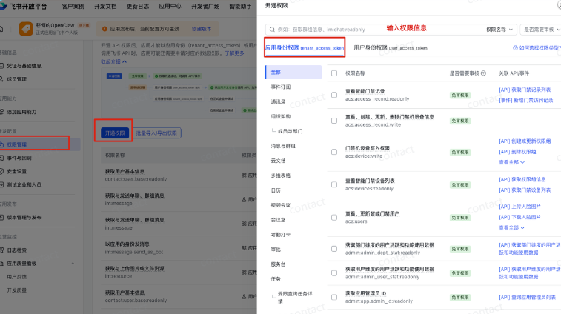Open 开发文档 in top navigation
Image resolution: width=561 pixels, height=314 pixels.
pos(105,6)
